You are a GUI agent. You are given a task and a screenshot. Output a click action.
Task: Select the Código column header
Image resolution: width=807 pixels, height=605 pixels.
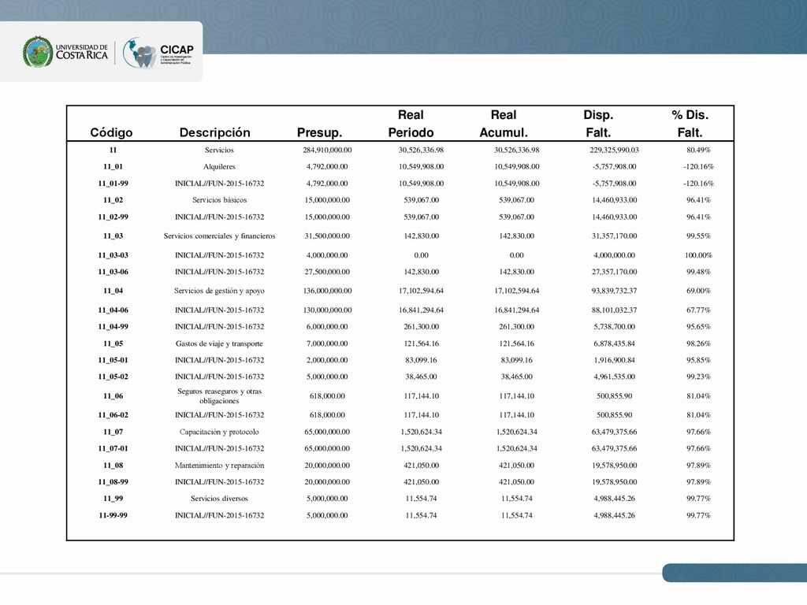point(111,132)
